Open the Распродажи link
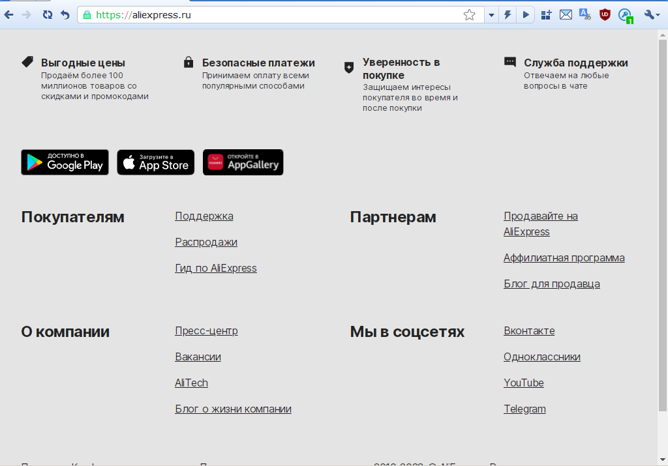The height and width of the screenshot is (466, 668). pyautogui.click(x=206, y=242)
